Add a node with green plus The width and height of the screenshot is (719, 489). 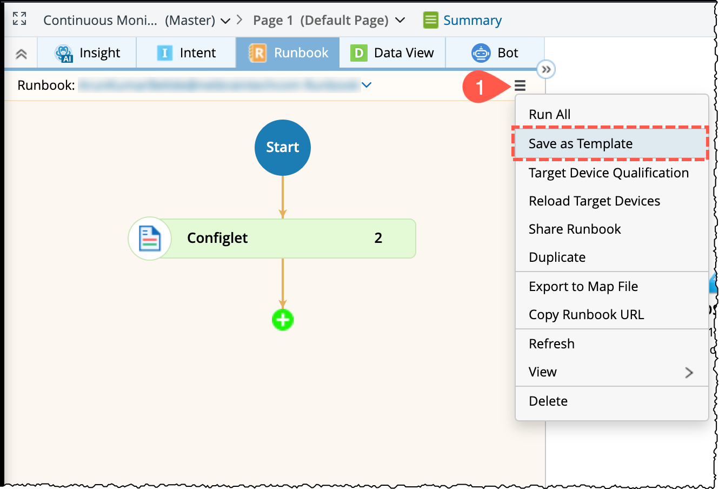(x=283, y=320)
